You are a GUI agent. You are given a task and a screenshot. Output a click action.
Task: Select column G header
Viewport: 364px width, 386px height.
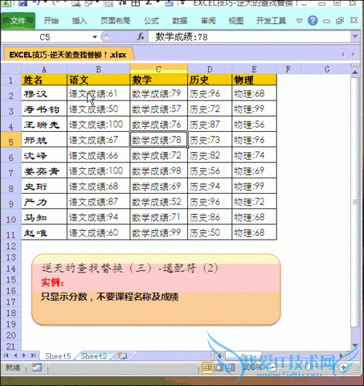click(327, 69)
